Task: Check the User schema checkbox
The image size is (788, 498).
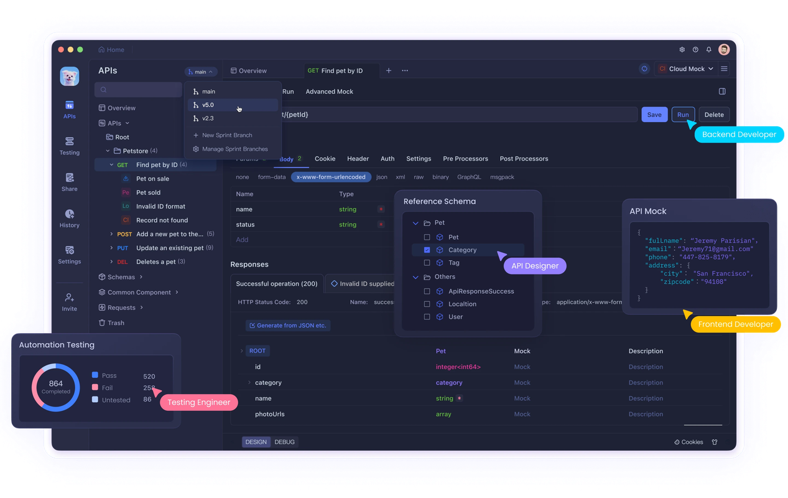Action: [x=427, y=317]
